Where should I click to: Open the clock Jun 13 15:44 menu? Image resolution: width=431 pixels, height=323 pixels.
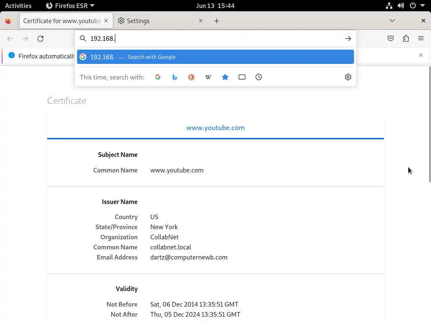click(x=215, y=5)
